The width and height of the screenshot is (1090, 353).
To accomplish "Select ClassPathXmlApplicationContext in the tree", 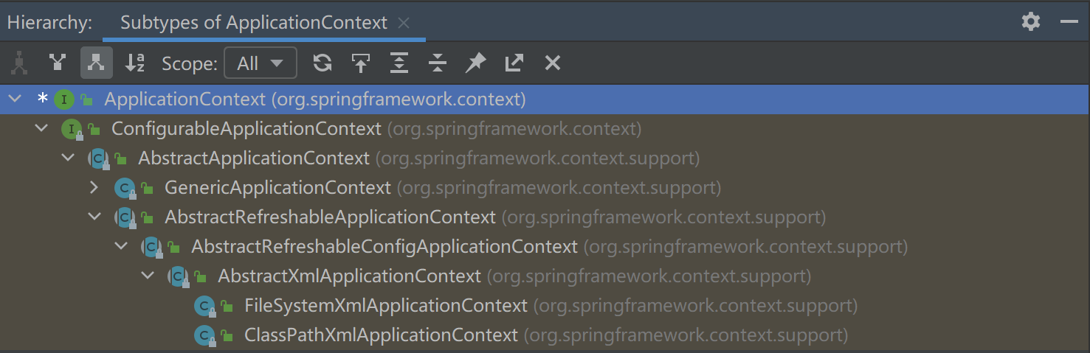I will coord(381,335).
